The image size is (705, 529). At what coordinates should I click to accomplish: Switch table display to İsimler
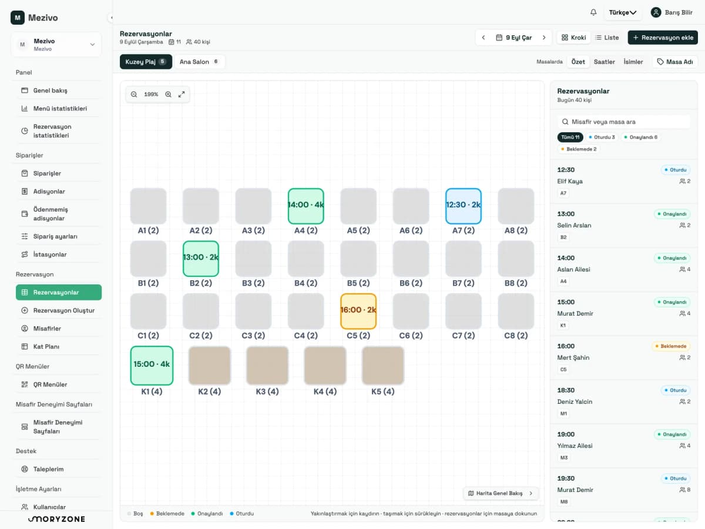[x=633, y=62]
